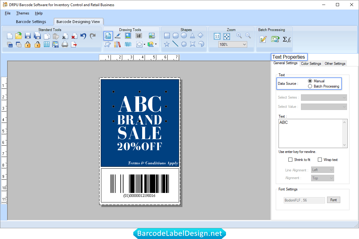359x239 pixels.
Task: Select the Text drawing tool
Action: point(108,36)
